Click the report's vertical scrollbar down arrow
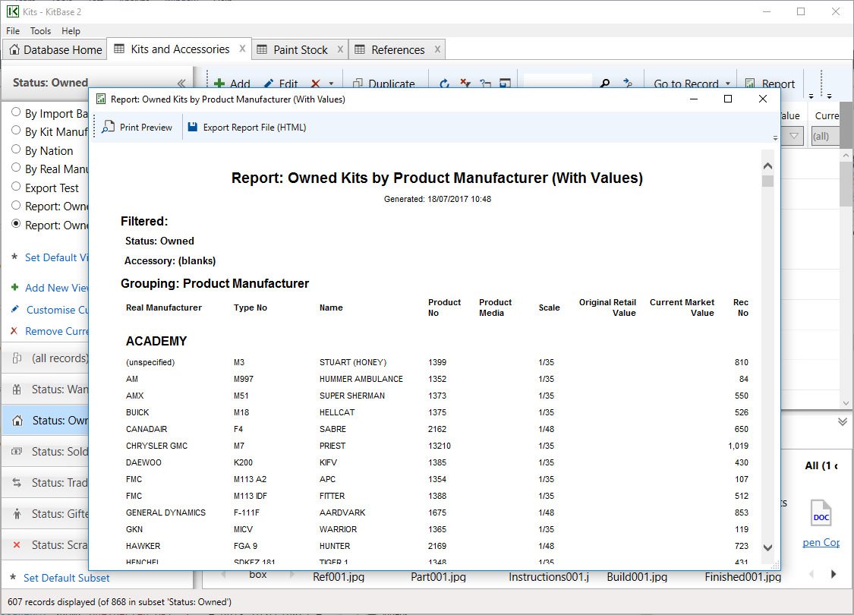854x615 pixels. pyautogui.click(x=767, y=547)
